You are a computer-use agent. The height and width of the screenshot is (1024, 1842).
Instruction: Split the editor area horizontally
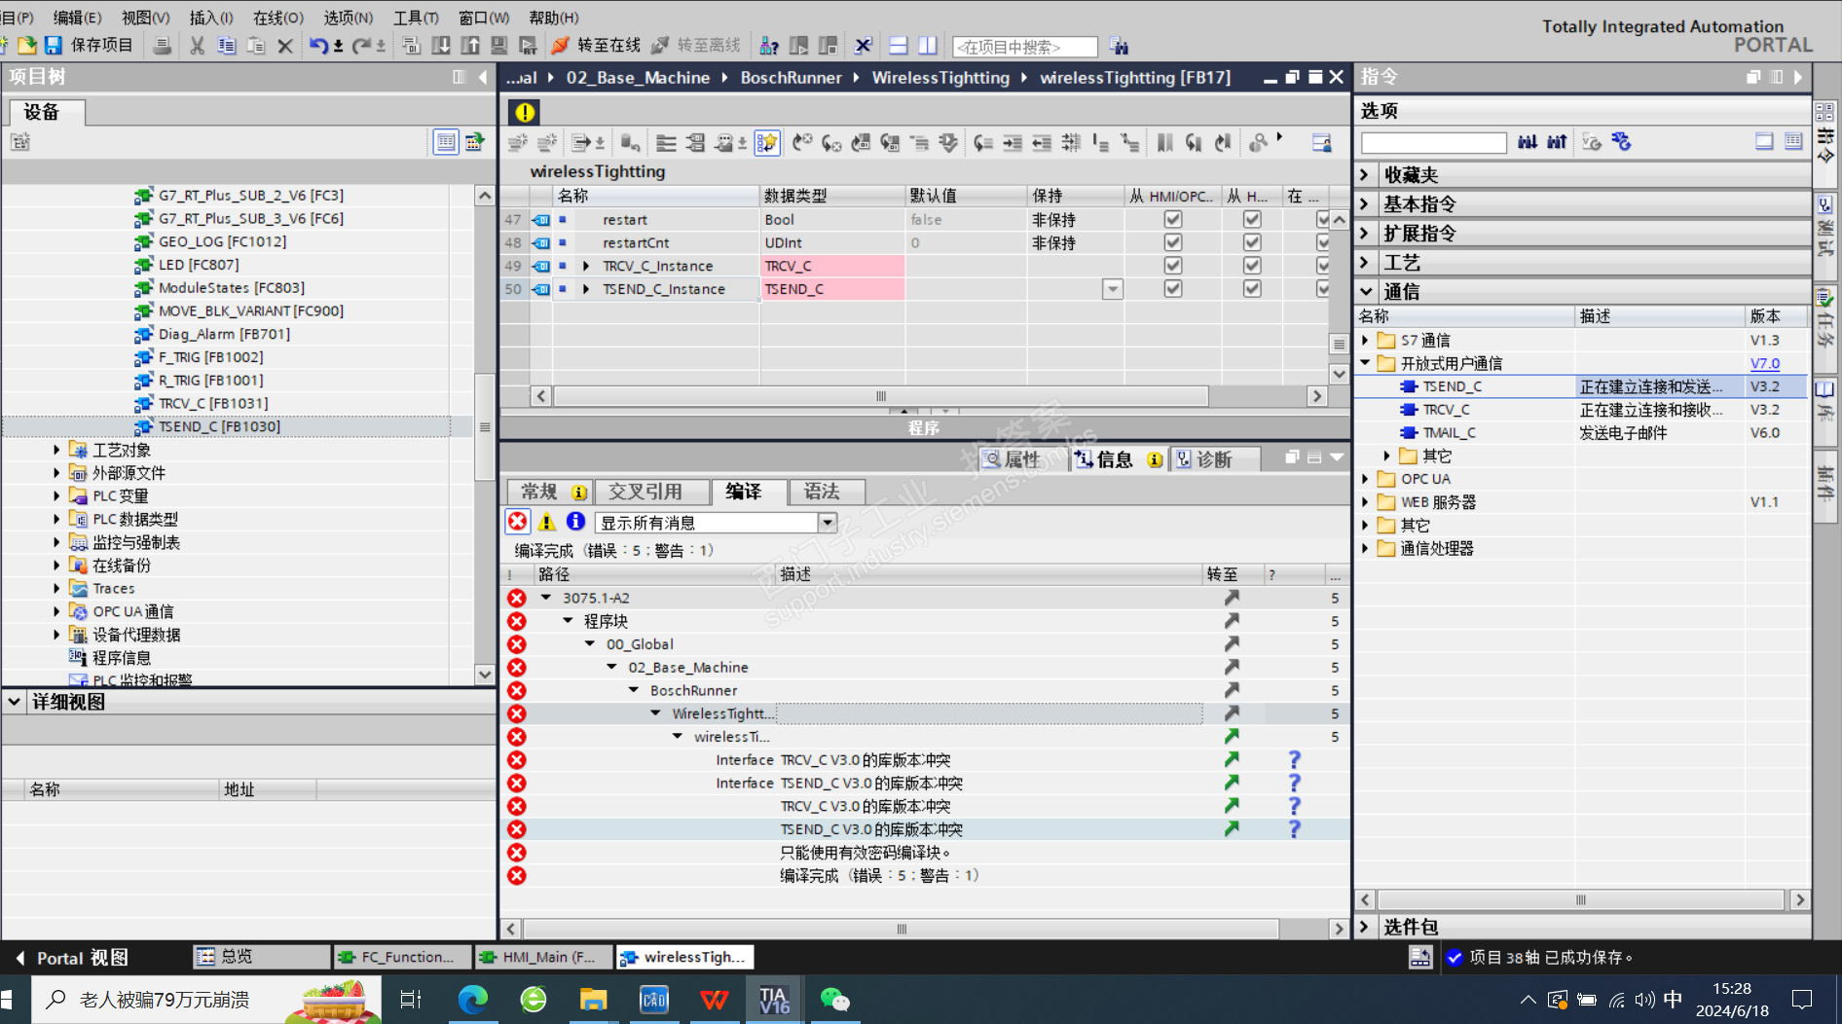click(899, 46)
